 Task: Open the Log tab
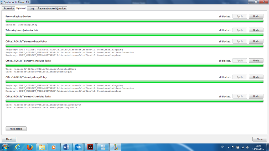(32, 8)
